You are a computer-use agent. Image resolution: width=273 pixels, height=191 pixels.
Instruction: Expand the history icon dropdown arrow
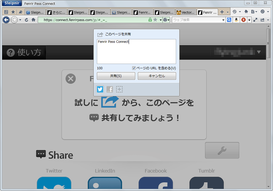(x=240, y=12)
